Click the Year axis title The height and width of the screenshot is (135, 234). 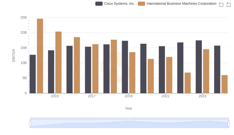[128, 108]
